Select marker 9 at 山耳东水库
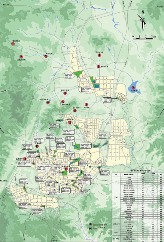 [x=48, y=102]
